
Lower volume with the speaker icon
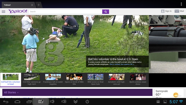[52, 101]
